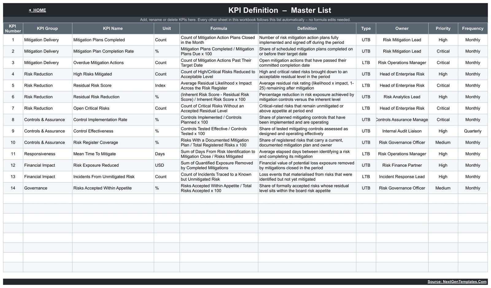491x288 pixels.
Task: Select the 'Overdue Mitigation Actions' cell
Action: coord(113,63)
